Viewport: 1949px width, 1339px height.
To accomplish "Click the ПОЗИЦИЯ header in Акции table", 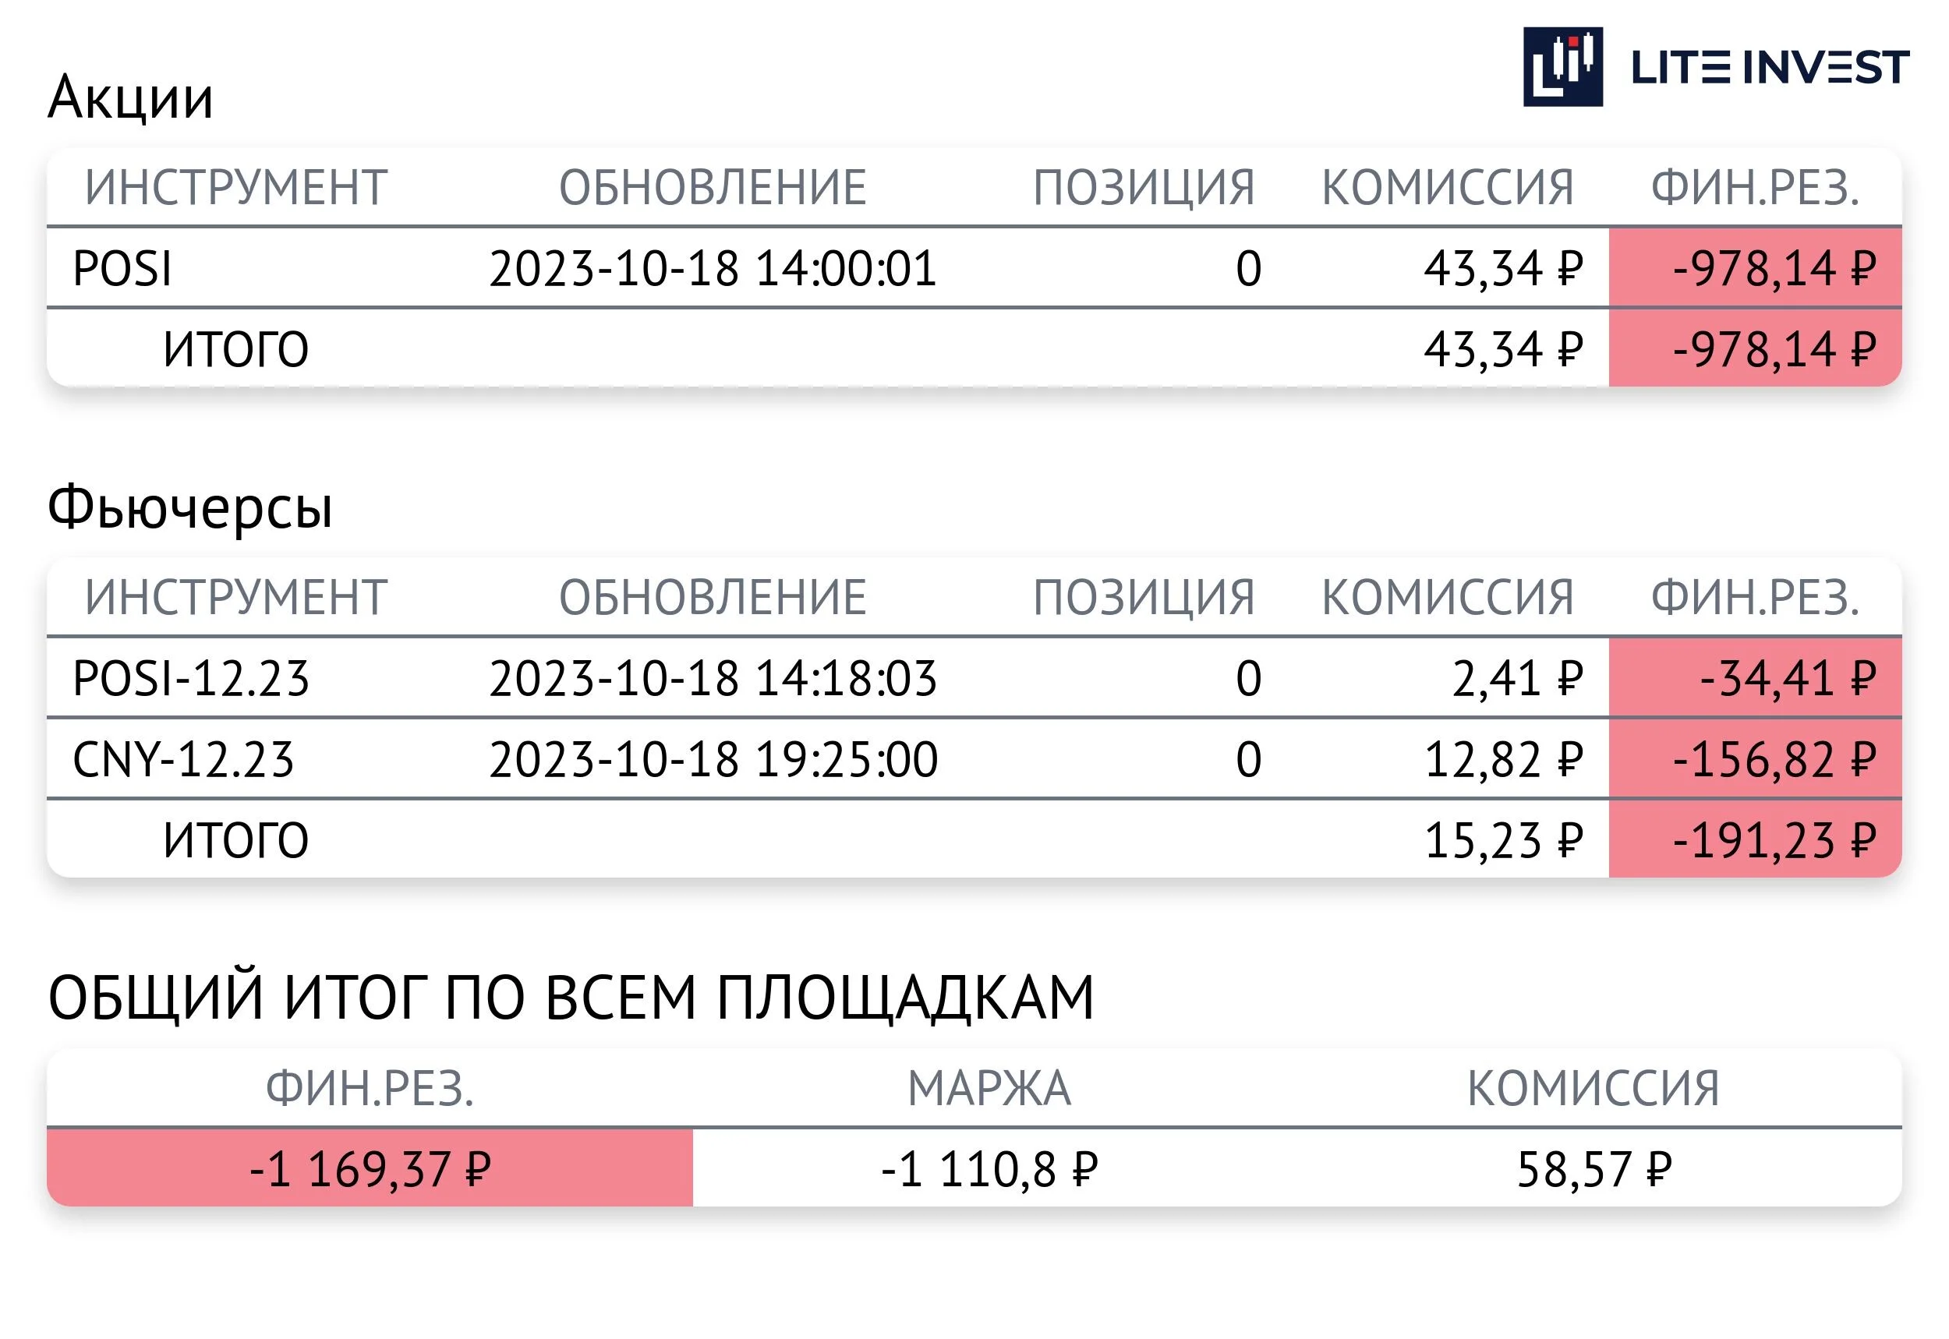I will [1144, 186].
